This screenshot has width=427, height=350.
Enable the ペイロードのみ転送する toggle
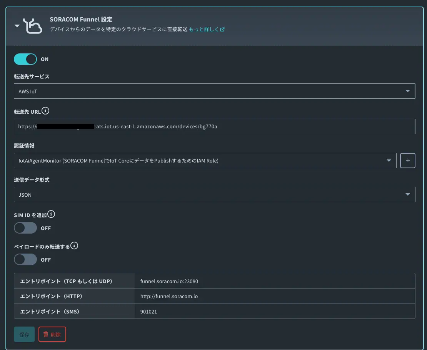25,259
